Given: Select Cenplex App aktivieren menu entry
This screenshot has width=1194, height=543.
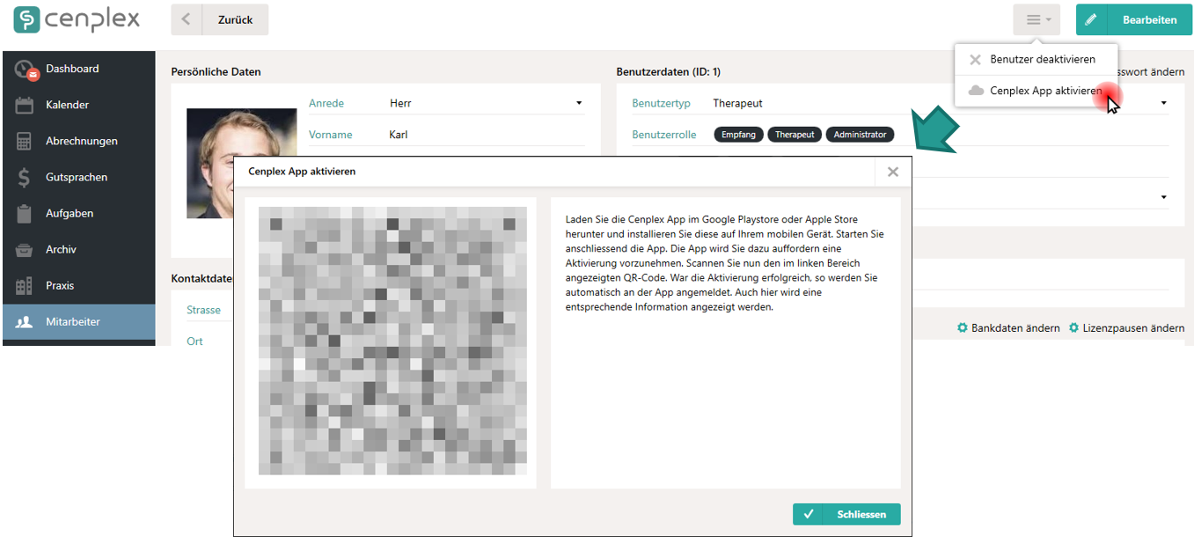Looking at the screenshot, I should (x=1036, y=91).
